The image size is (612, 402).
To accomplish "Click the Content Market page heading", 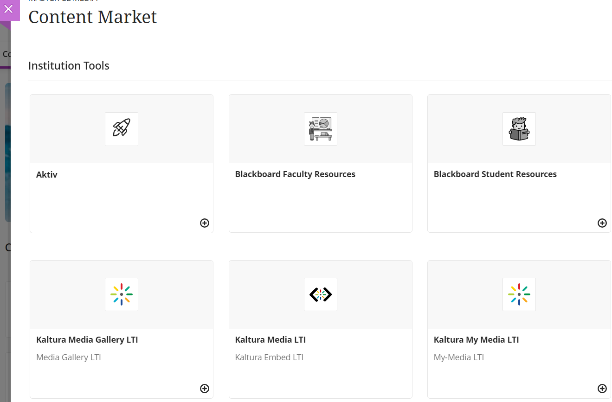I will (93, 17).
